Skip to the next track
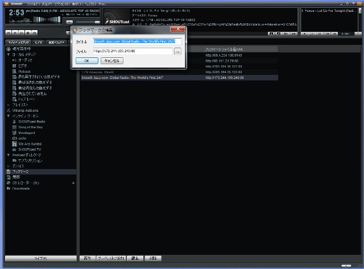Screen dimensions: 364x269 [x=35, y=33]
